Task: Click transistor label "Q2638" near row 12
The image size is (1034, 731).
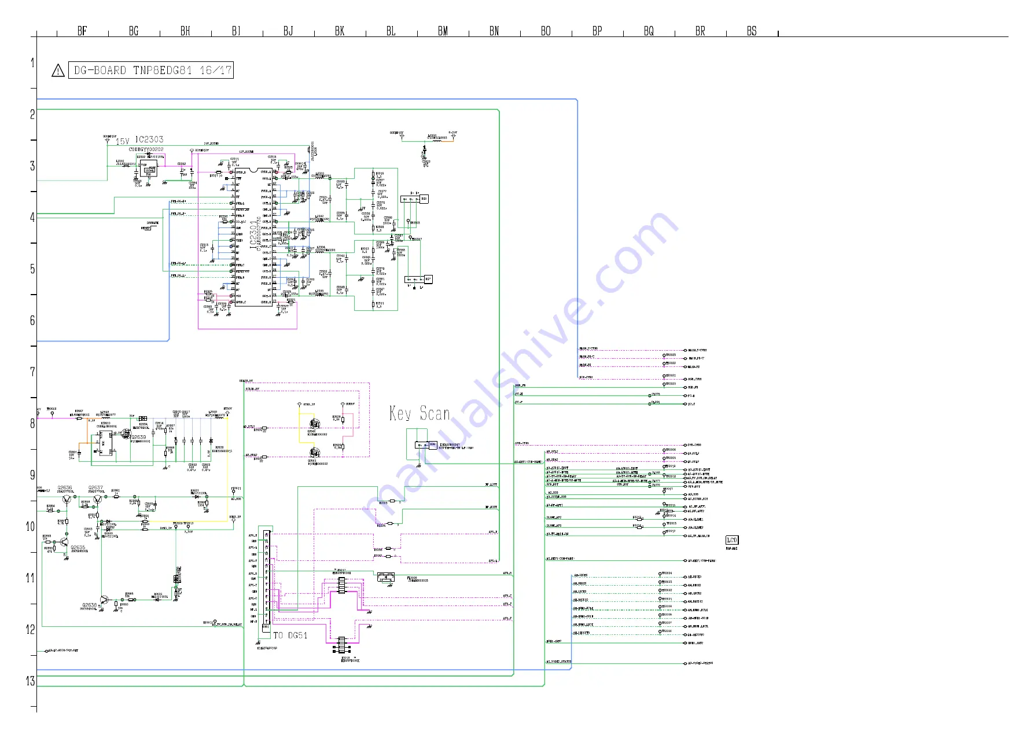Action: [x=89, y=605]
